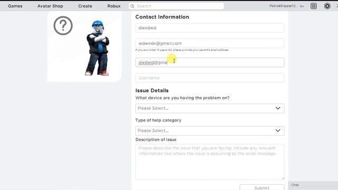This screenshot has width=338, height=190.
Task: Focus the Username input field
Action: point(210,78)
